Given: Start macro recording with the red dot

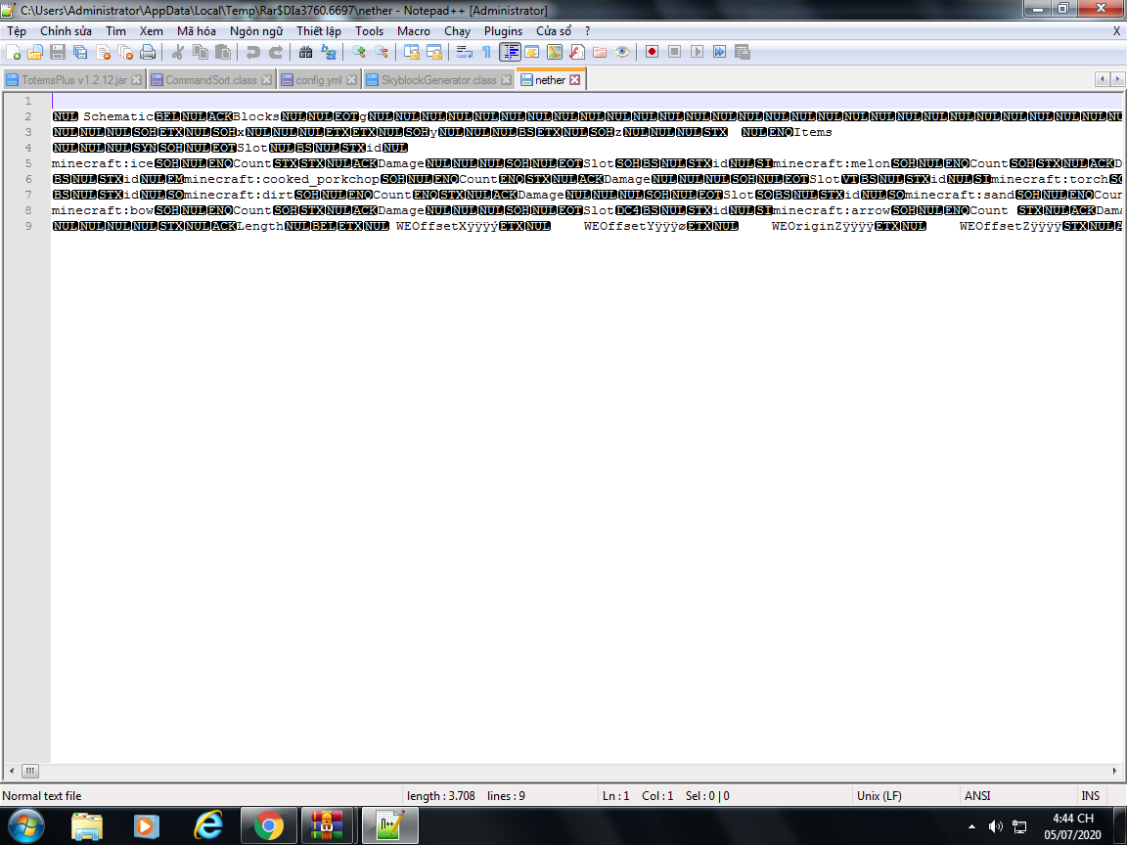Looking at the screenshot, I should pyautogui.click(x=652, y=52).
